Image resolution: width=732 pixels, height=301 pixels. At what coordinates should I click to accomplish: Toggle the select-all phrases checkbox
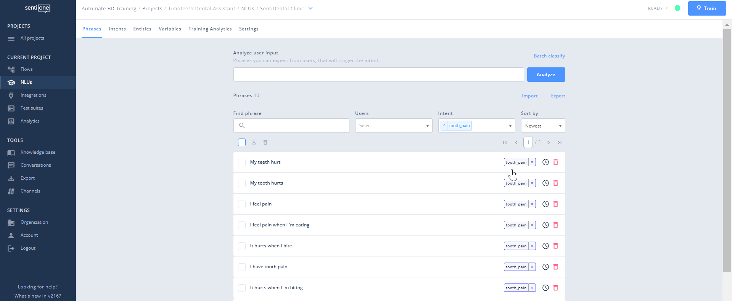[x=242, y=142]
